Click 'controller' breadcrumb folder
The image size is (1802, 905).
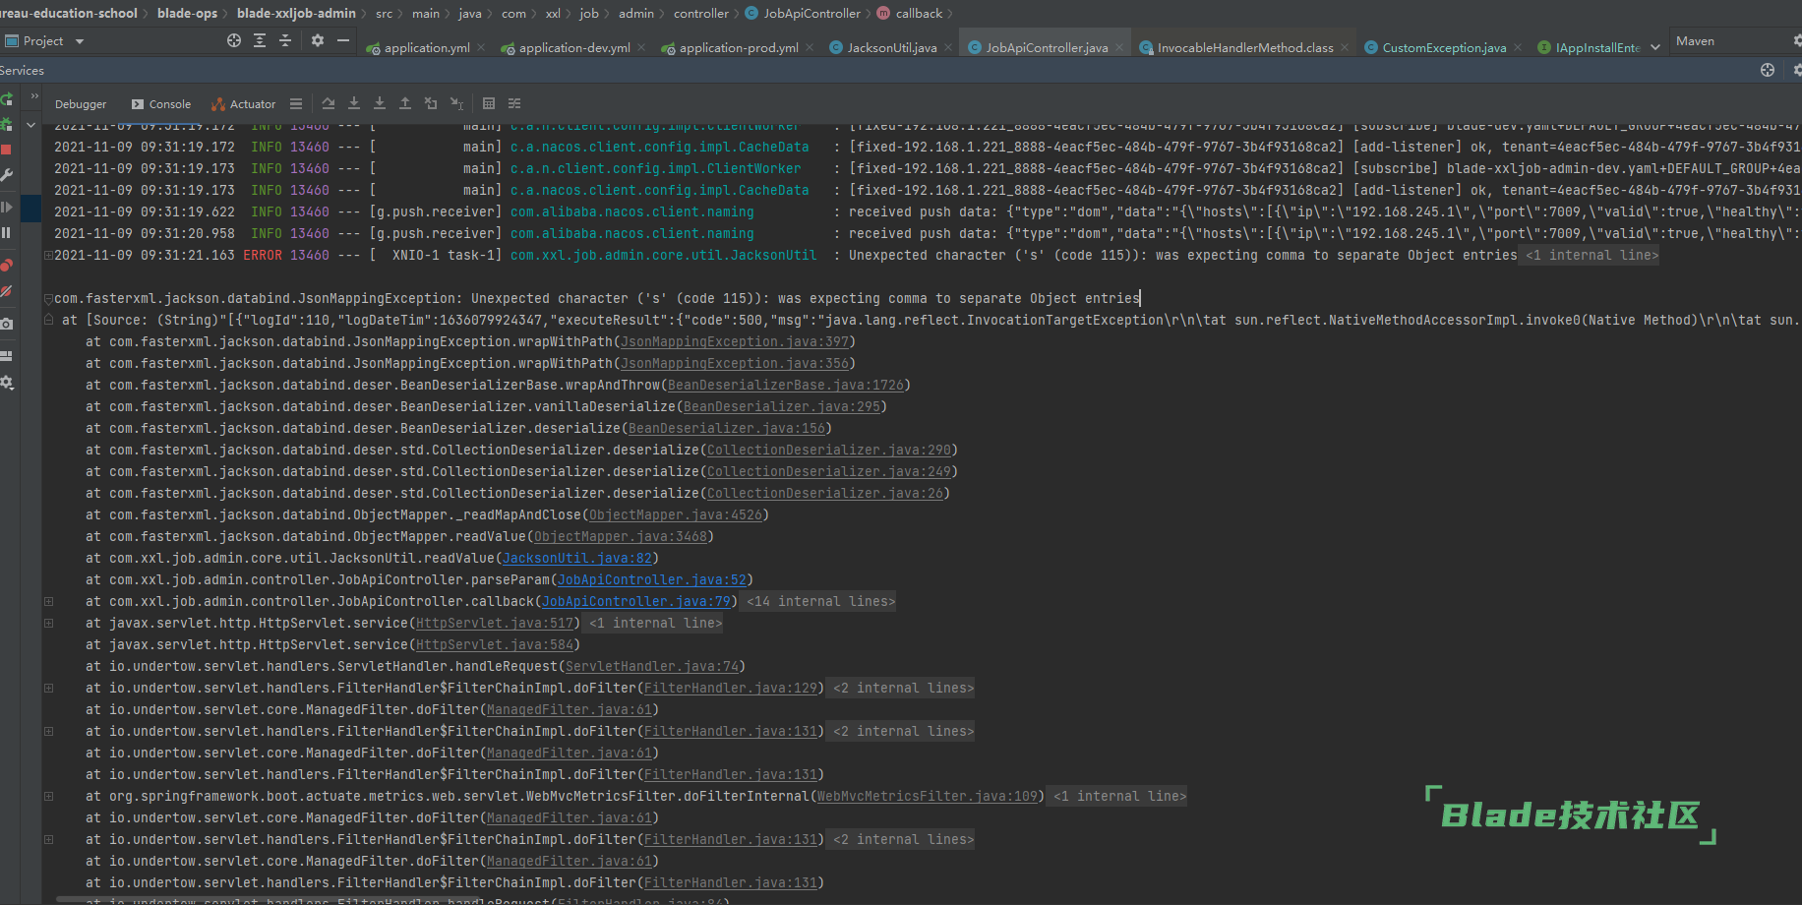701,13
